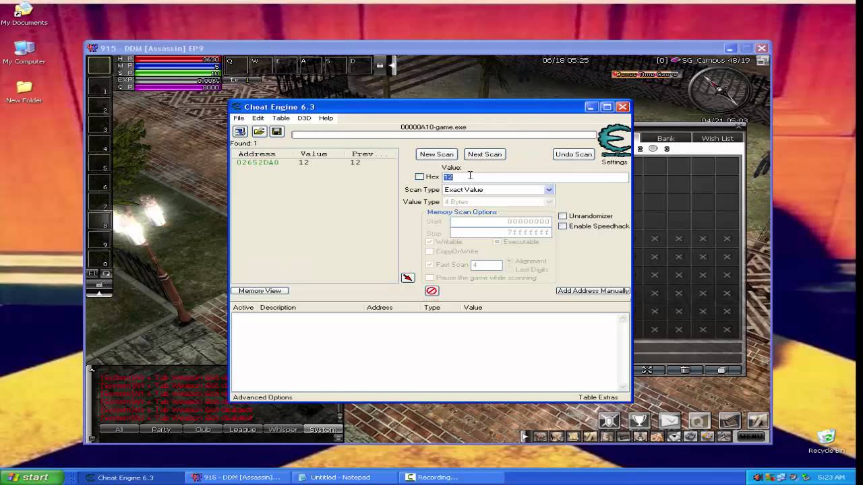
Task: Open the D3D menu in Cheat Engine
Action: click(x=304, y=118)
